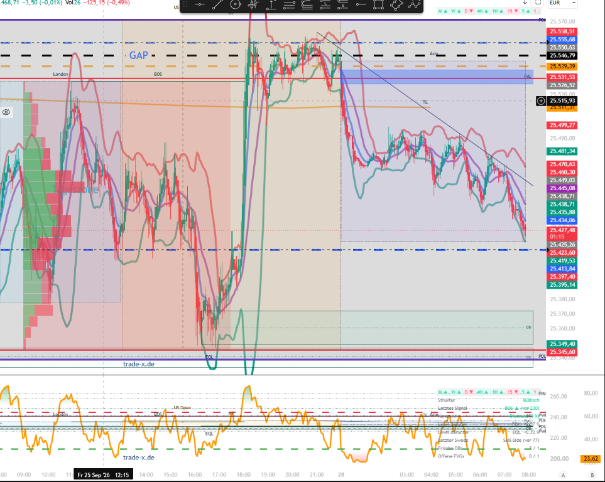Image resolution: width=605 pixels, height=482 pixels.
Task: Select the circle drawing tool
Action: [236, 4]
